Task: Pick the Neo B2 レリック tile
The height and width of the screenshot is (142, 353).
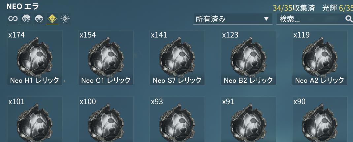Action: (x=248, y=58)
